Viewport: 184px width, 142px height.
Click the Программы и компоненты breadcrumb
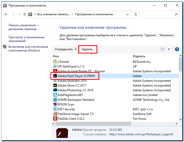click(x=94, y=14)
